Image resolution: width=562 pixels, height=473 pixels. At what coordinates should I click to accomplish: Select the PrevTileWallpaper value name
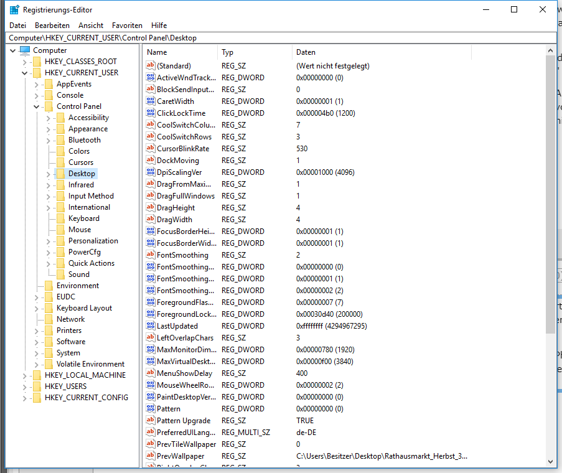coord(186,444)
